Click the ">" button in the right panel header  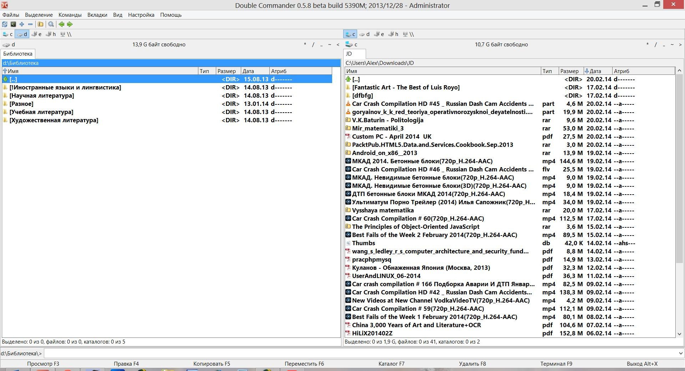pyautogui.click(x=680, y=45)
